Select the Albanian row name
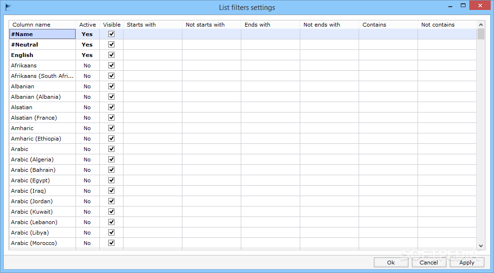The image size is (494, 273). [x=43, y=86]
